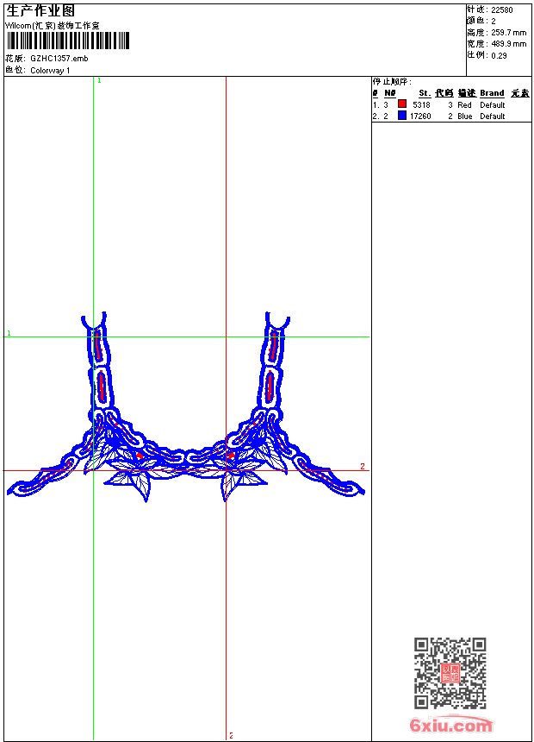Click the QR code image
Viewport: 534px width, 742px height.
click(450, 673)
